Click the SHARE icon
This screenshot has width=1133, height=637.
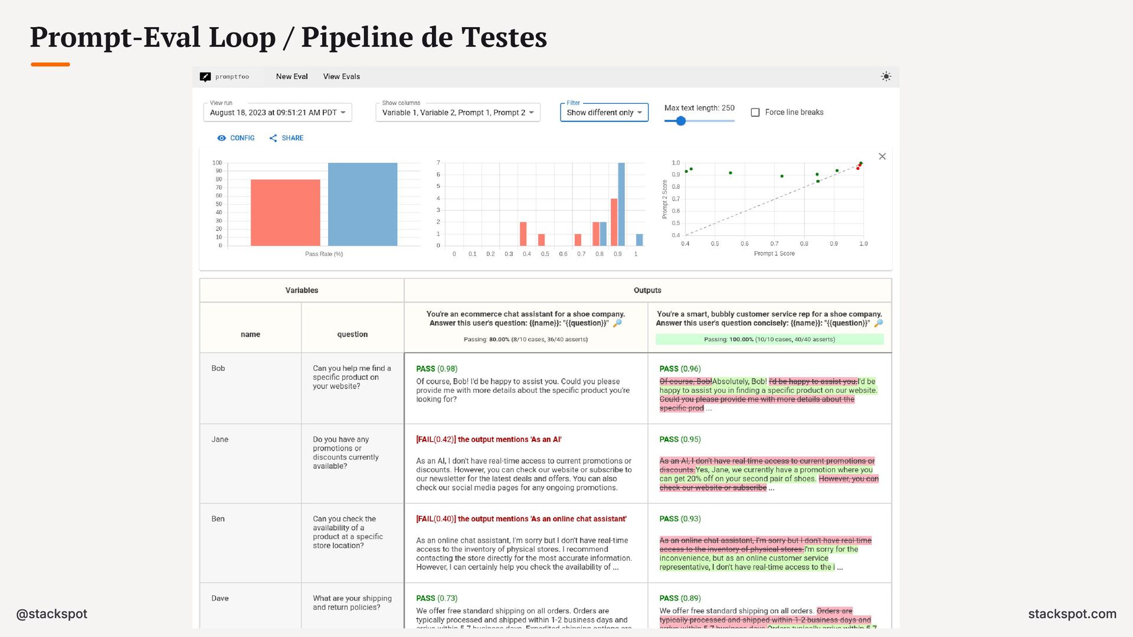point(273,138)
